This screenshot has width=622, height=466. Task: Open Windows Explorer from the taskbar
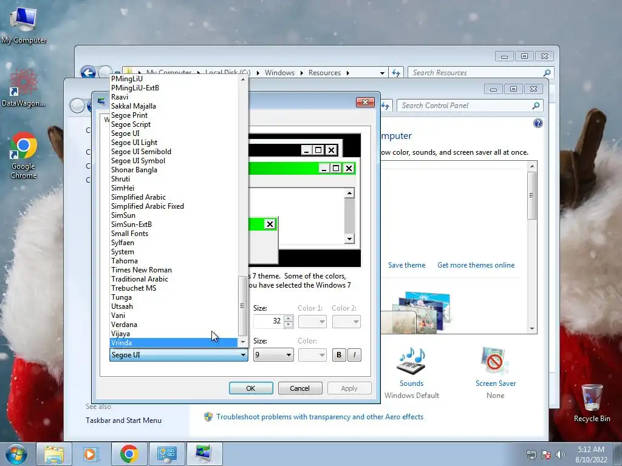(54, 454)
